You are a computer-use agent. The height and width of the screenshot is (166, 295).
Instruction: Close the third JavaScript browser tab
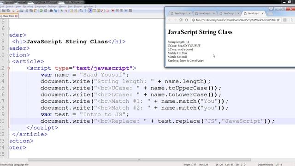(238, 13)
